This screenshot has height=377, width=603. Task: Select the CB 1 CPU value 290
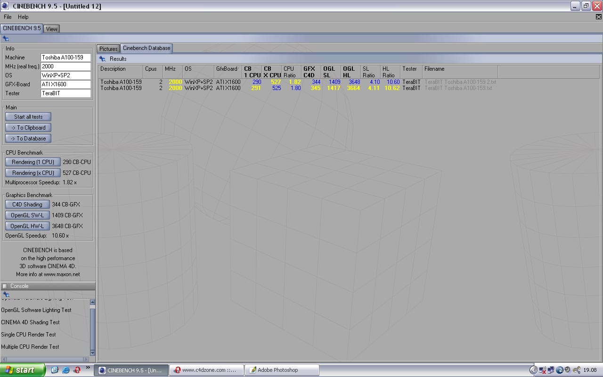(x=257, y=82)
